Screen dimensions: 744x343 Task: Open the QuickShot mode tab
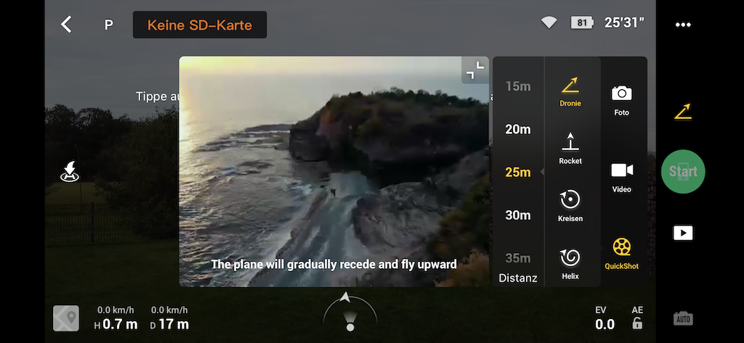(x=621, y=254)
